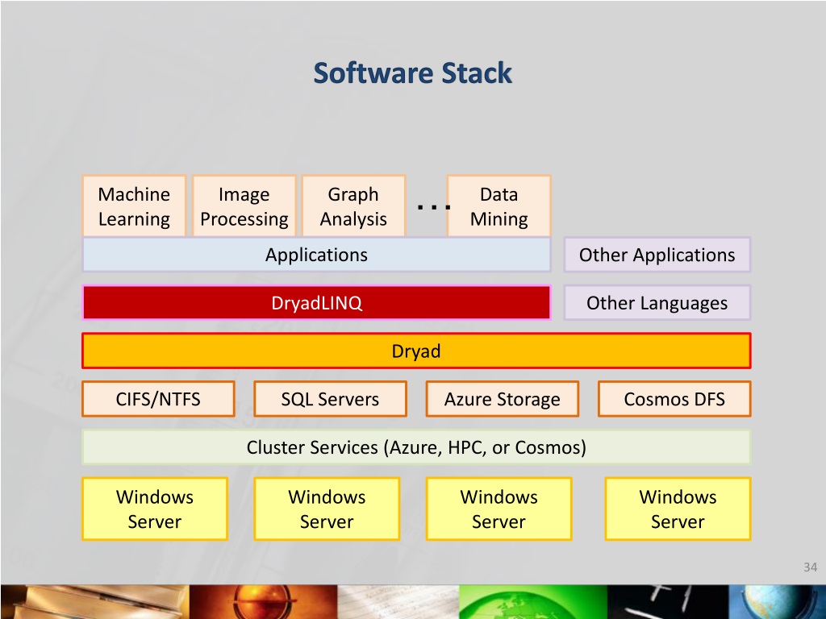826x619 pixels.
Task: Click the Cluster Services (Azure, HPC, or Cosmos) bar
Action: (x=416, y=447)
